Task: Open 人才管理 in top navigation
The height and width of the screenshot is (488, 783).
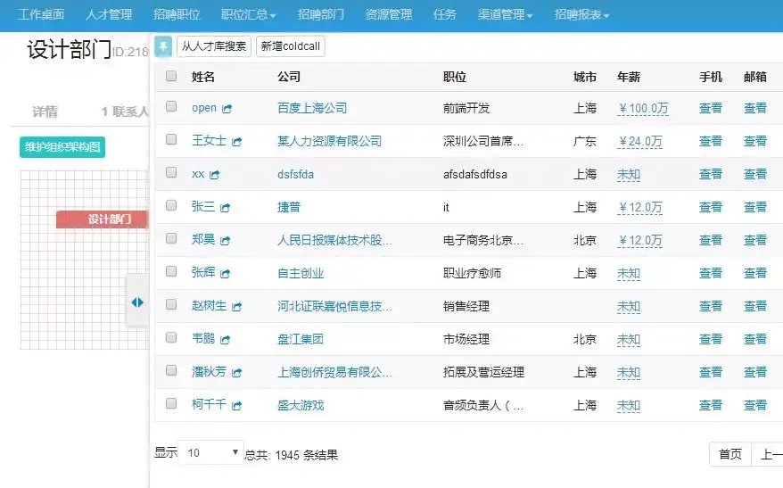Action: coord(109,14)
